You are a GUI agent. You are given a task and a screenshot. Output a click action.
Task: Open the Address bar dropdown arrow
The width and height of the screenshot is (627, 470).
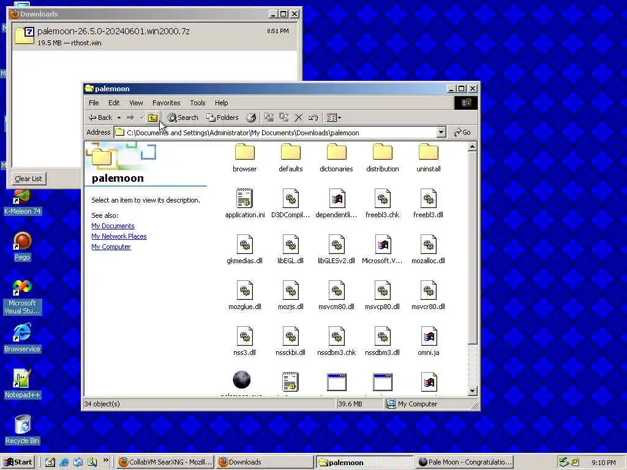click(x=441, y=132)
